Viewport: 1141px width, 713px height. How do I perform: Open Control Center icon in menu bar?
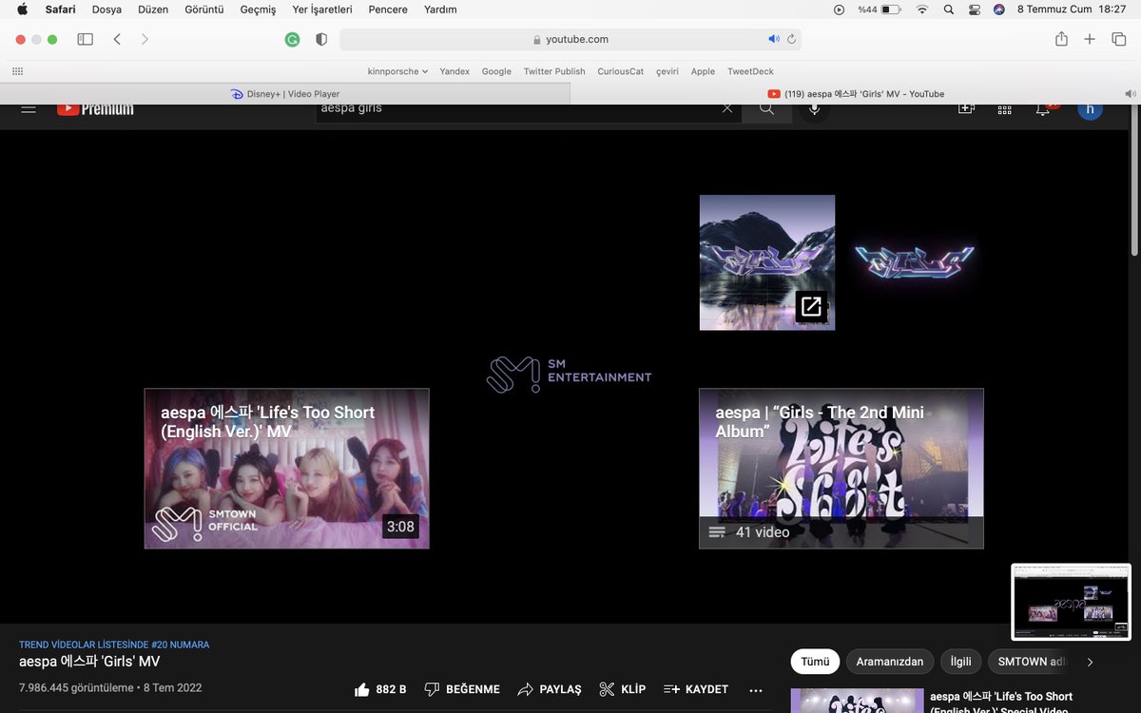(975, 10)
